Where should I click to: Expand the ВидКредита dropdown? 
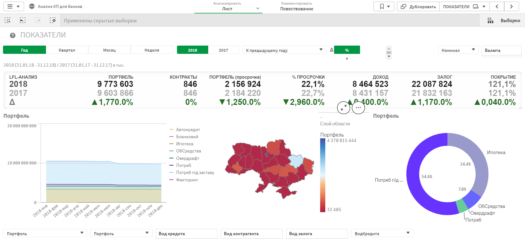382,233
